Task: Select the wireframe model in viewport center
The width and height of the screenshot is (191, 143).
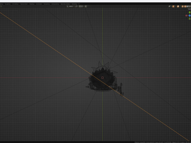Action: [x=104, y=78]
